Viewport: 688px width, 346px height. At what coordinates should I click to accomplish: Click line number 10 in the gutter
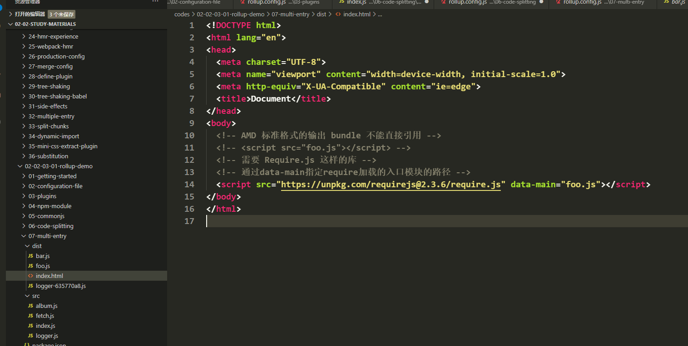(189, 136)
